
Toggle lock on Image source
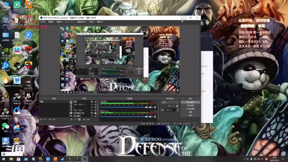click(x=95, y=102)
